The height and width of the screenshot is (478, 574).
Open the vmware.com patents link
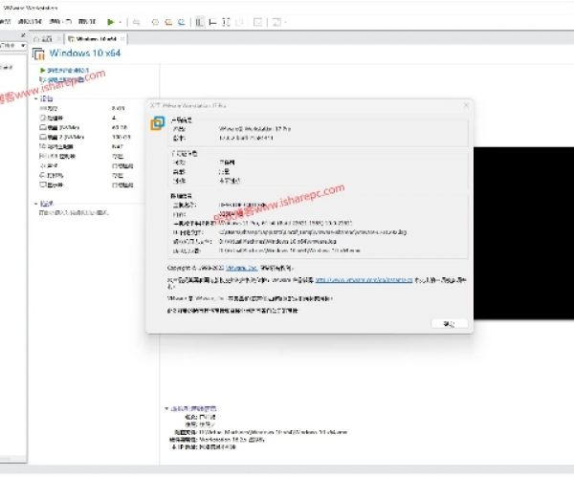point(364,280)
